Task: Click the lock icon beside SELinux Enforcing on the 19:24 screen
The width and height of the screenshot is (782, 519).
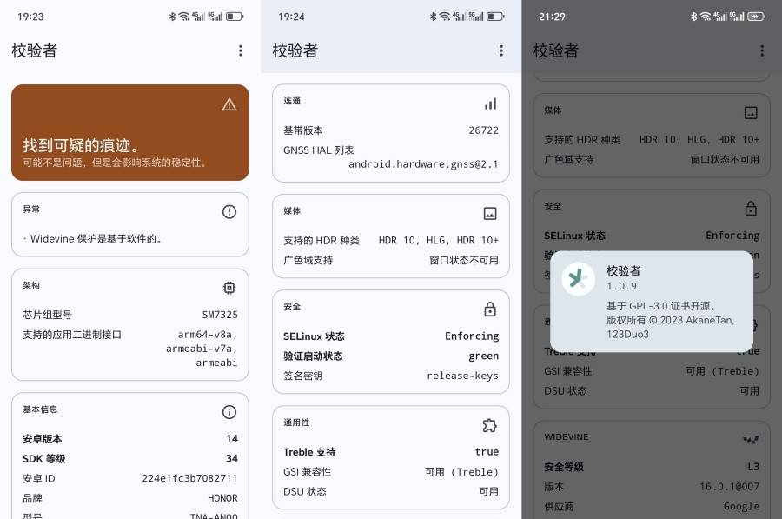Action: coord(490,309)
